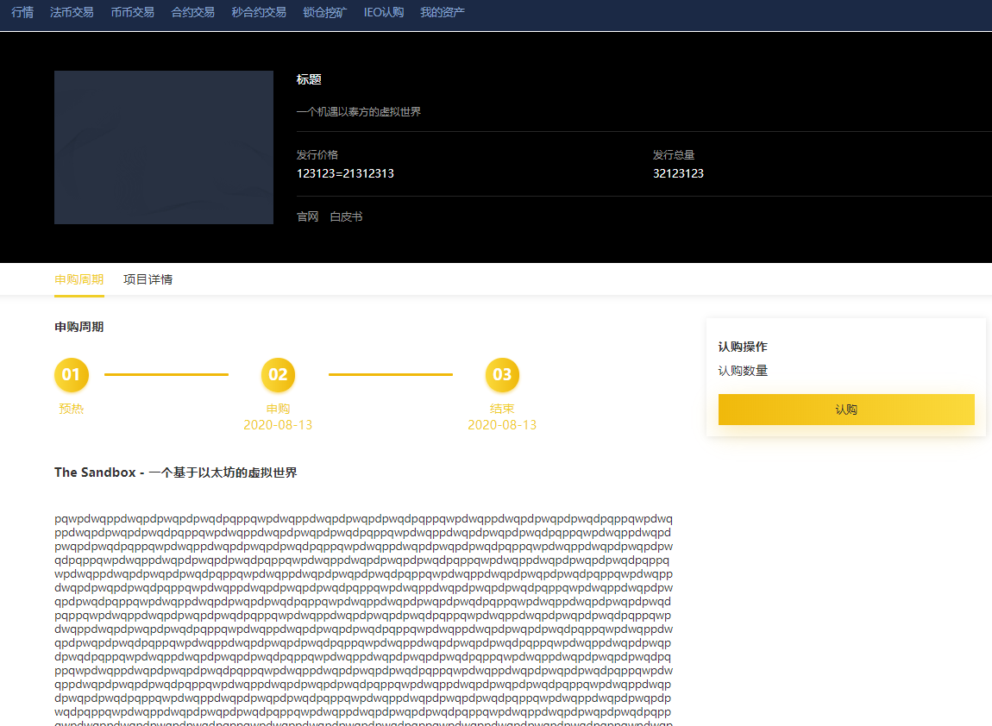Click the 认购数量 field label
The height and width of the screenshot is (726, 992).
point(743,371)
